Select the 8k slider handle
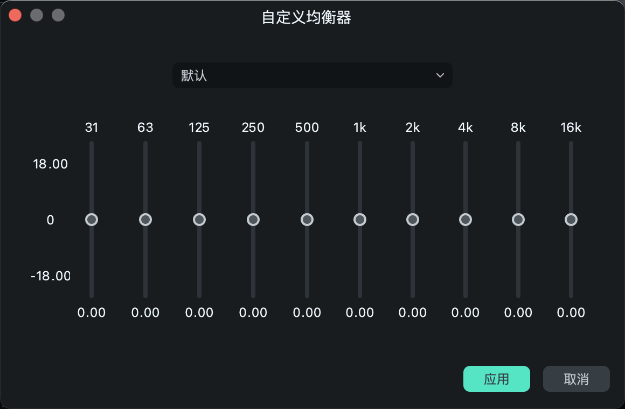The width and height of the screenshot is (625, 409). [518, 219]
